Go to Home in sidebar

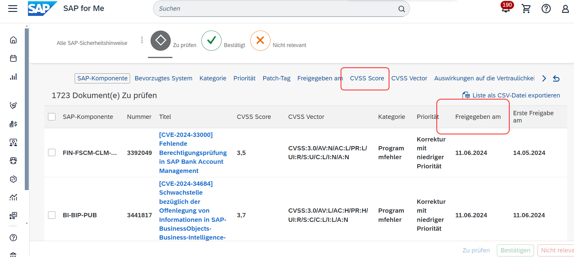point(13,40)
